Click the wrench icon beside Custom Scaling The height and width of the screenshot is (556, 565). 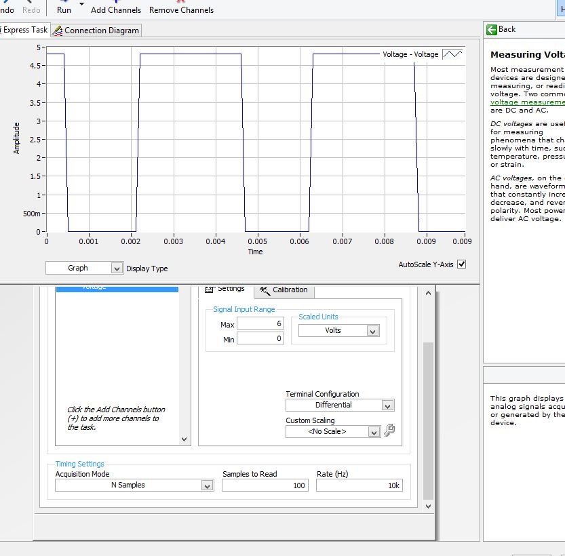click(x=389, y=430)
